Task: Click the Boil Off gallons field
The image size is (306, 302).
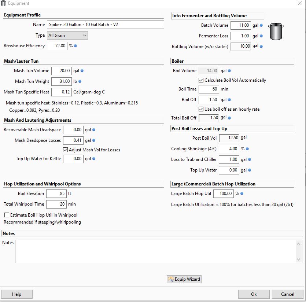Action: [209, 100]
